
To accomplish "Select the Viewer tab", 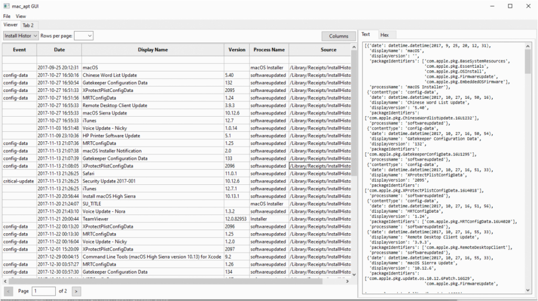I will click(x=11, y=25).
